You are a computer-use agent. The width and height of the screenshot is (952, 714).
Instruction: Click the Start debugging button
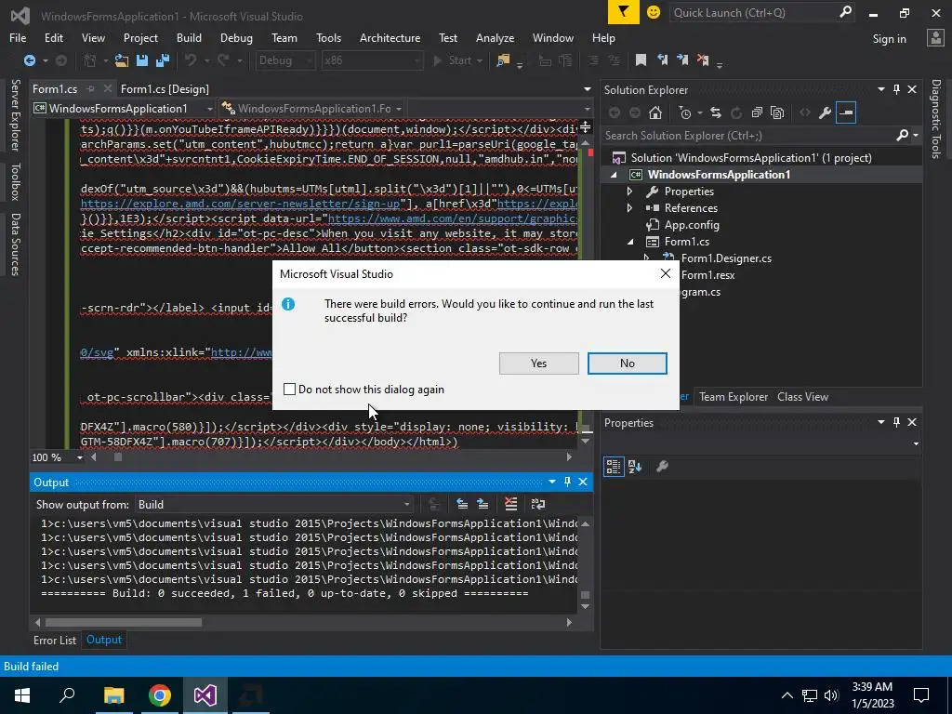(457, 60)
